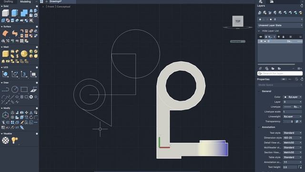The image size is (305, 172).
Task: Switch to the Modeling tab
Action: 25,1
